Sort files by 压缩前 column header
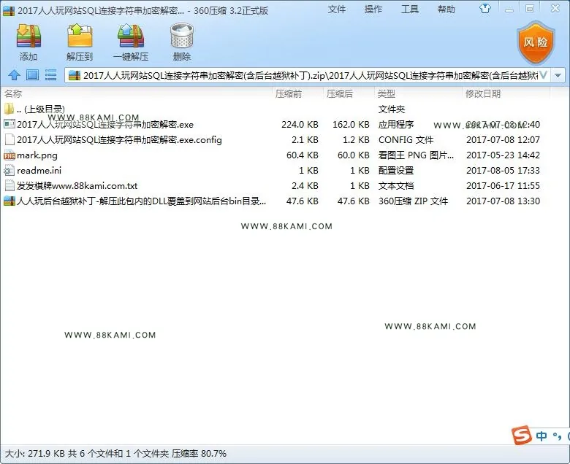The image size is (570, 464). click(288, 94)
